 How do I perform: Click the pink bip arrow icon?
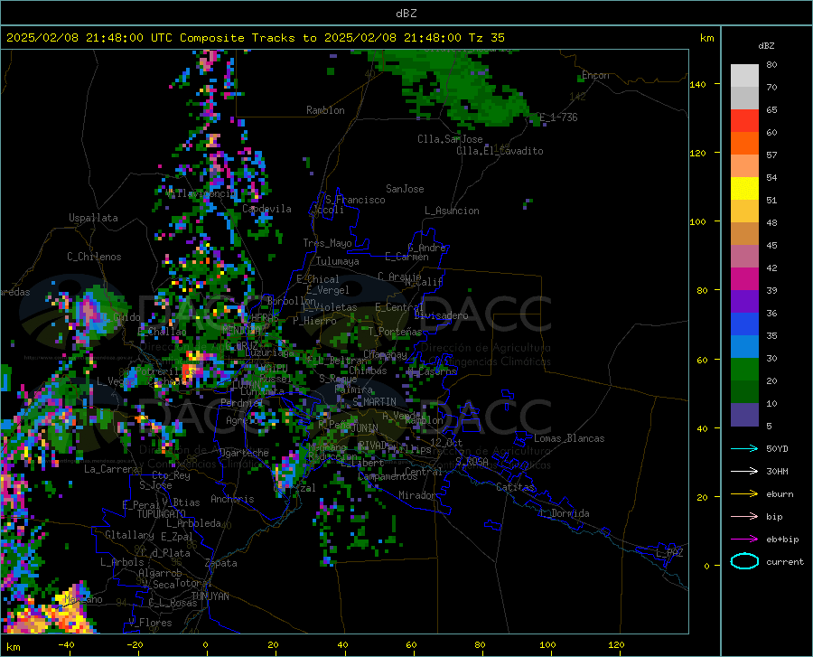point(744,517)
